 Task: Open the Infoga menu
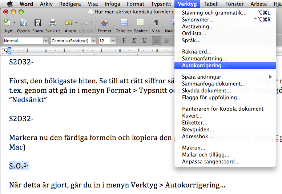point(112,4)
